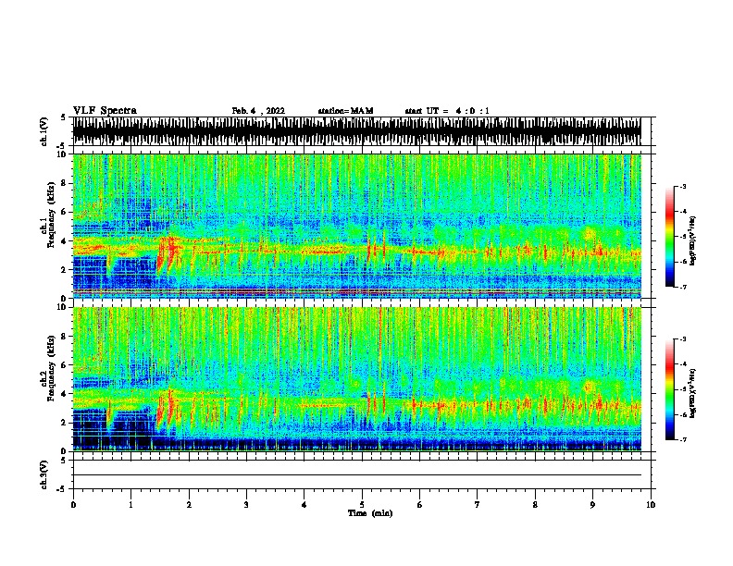Screen dimensions: 733x566
Task: Click the "start UT = 4:0:1" text
Action: tap(447, 111)
